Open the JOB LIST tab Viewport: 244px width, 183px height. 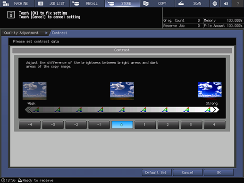pos(52,3)
